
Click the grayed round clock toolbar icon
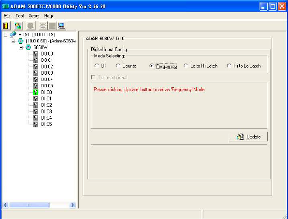(30, 26)
